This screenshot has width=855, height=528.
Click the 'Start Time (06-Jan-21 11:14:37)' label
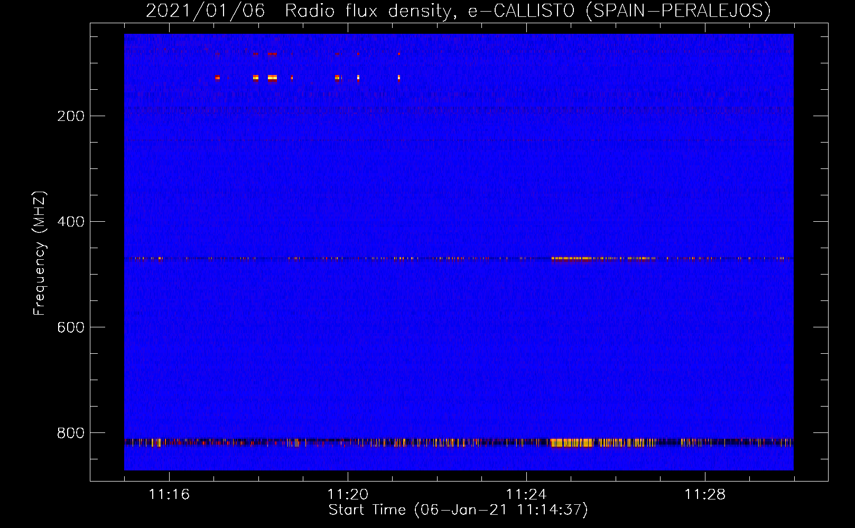458,510
